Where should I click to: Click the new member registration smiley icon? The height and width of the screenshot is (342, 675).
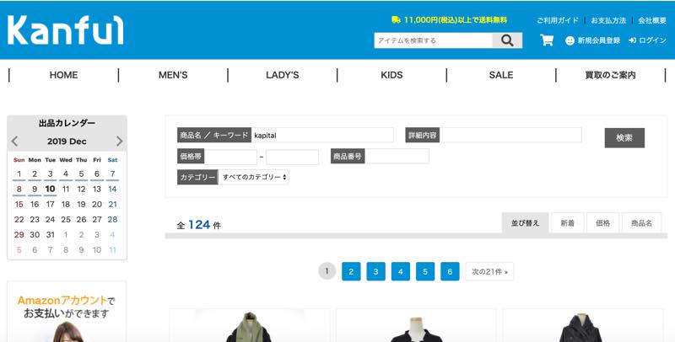pos(570,40)
